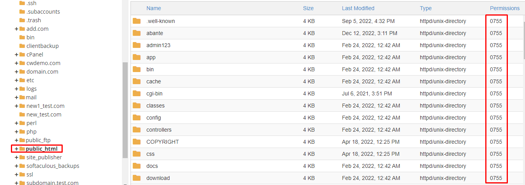525x185 pixels.
Task: Sort files by Name column header
Action: 153,8
